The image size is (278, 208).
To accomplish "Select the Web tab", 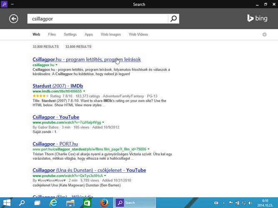I will (36, 35).
